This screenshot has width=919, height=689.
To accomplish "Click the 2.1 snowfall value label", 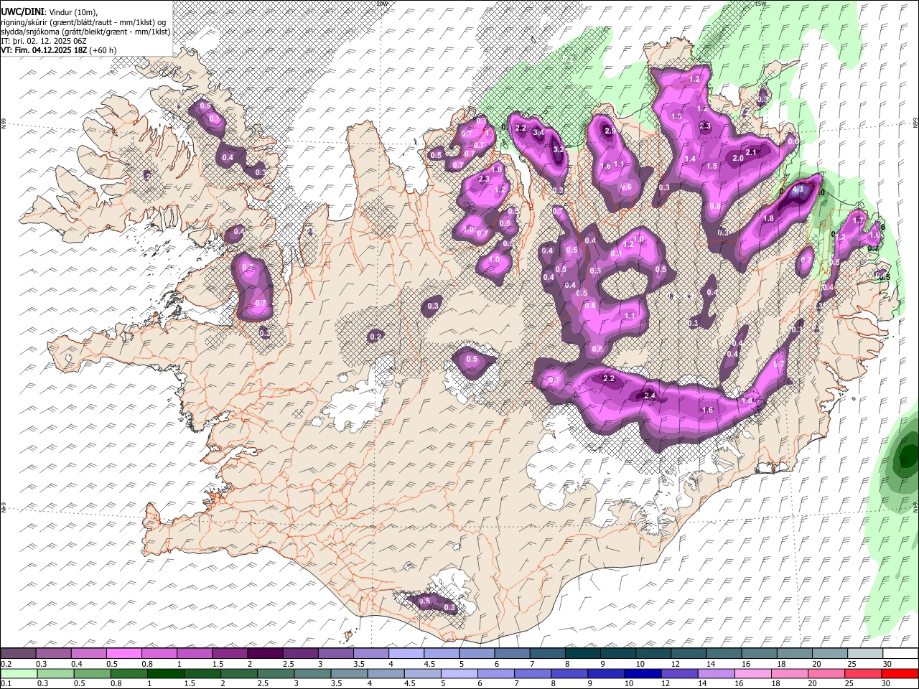I will (752, 152).
